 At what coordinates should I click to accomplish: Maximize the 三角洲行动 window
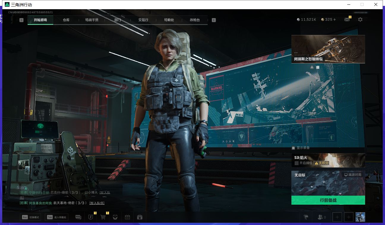pyautogui.click(x=362, y=4)
